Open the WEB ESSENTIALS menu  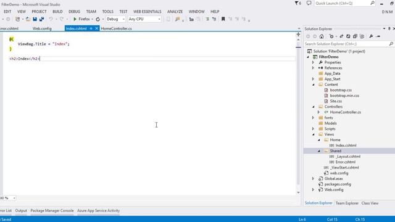(147, 12)
